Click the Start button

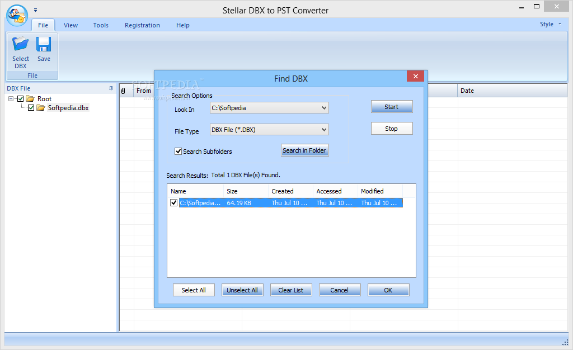click(x=392, y=107)
